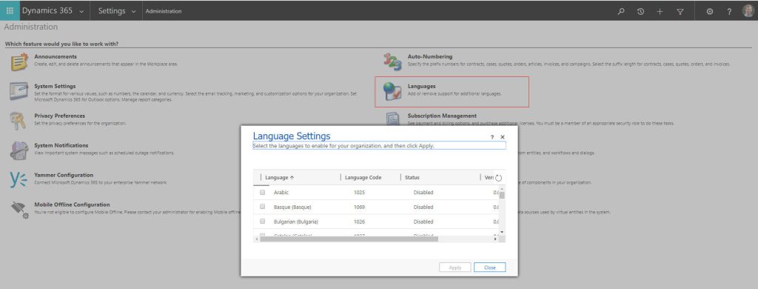Open recently viewed items history icon
The width and height of the screenshot is (758, 289).
point(640,11)
